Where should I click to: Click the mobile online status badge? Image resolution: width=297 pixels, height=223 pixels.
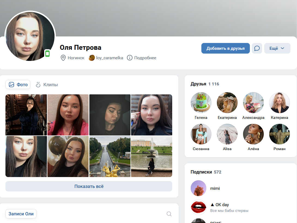(x=47, y=54)
